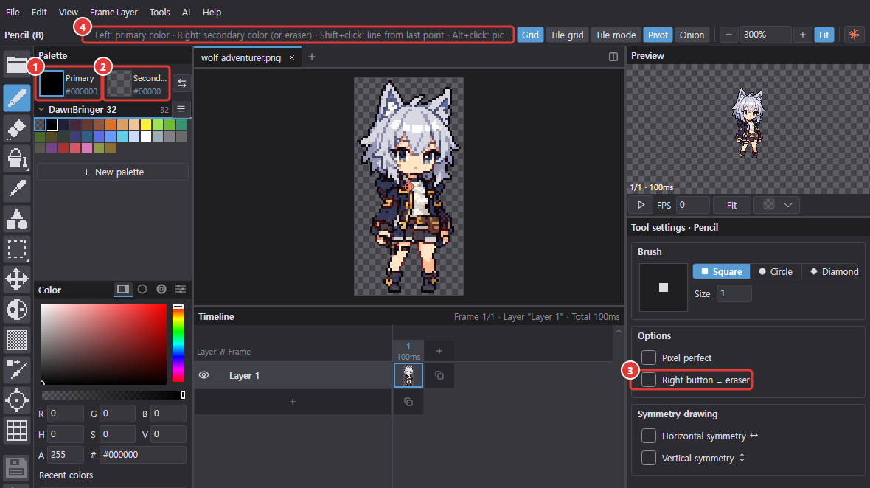This screenshot has width=870, height=488.
Task: Click the Primary color swatch
Action: coord(52,84)
